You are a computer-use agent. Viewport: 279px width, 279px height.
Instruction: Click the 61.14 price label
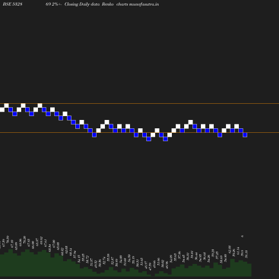[238, 251]
